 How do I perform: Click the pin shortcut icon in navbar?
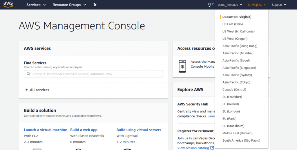(95, 5)
